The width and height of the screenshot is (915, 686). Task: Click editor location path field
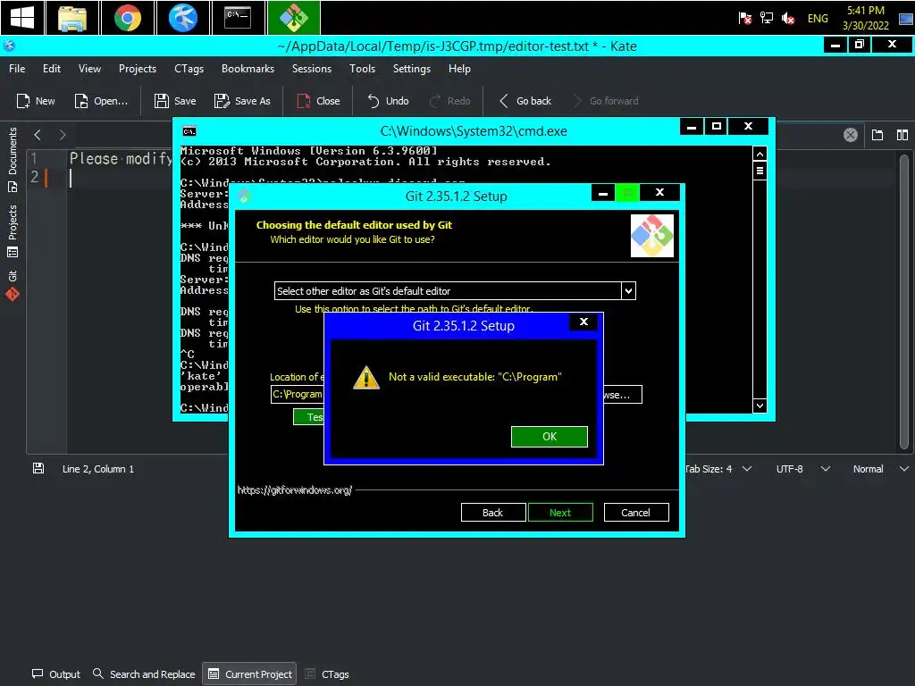pyautogui.click(x=297, y=394)
